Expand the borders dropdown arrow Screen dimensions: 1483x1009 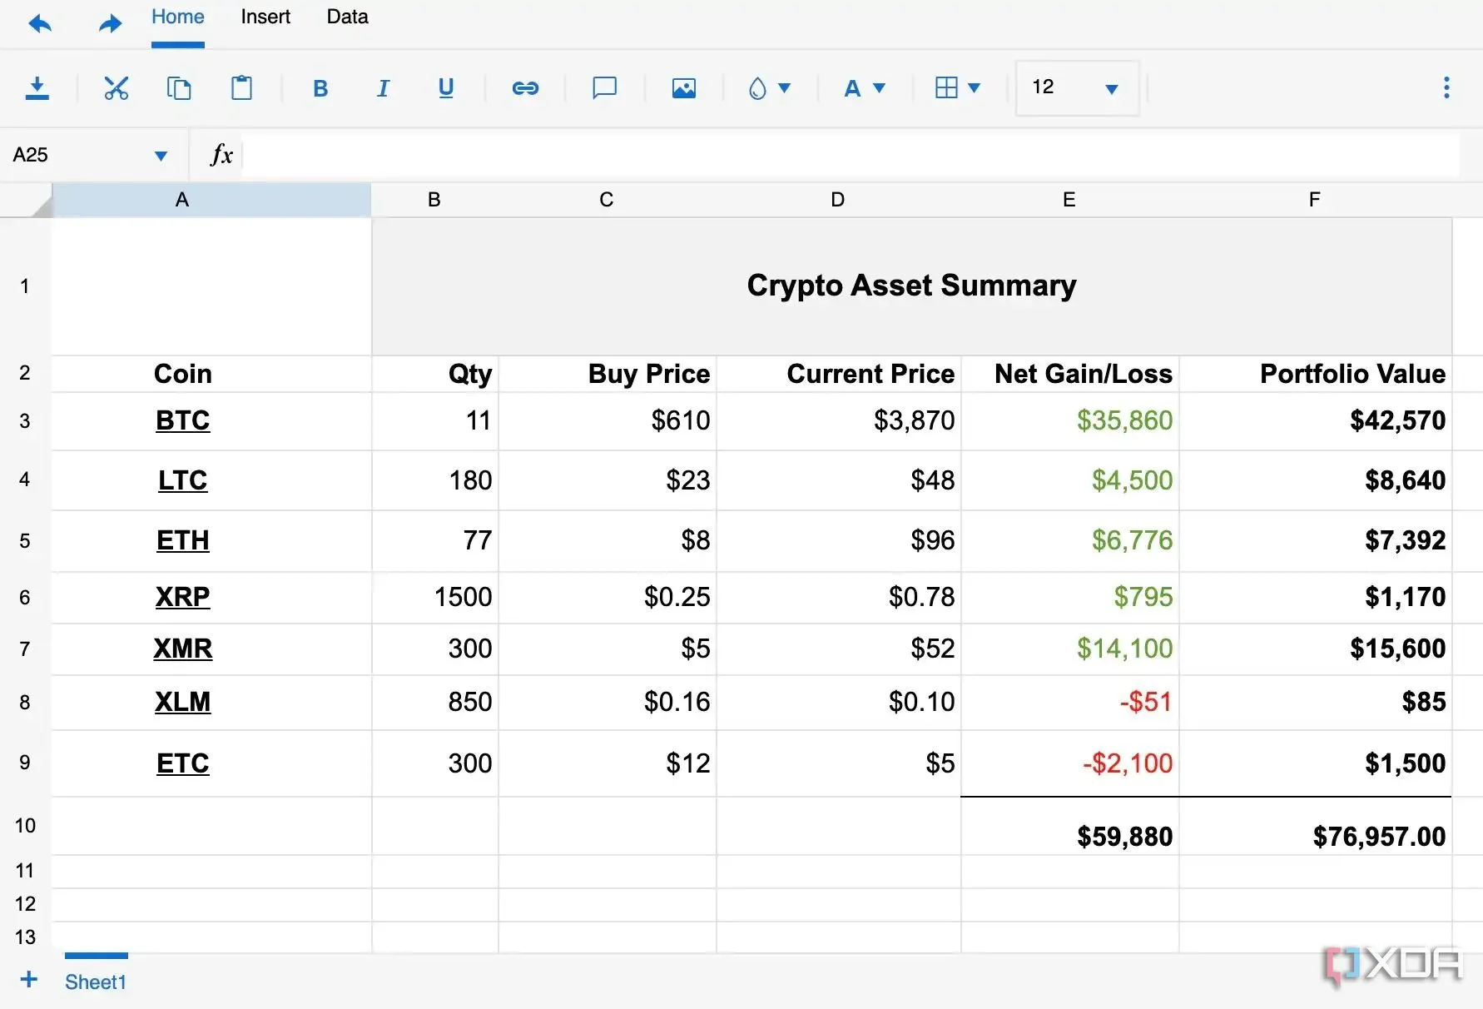(x=975, y=87)
